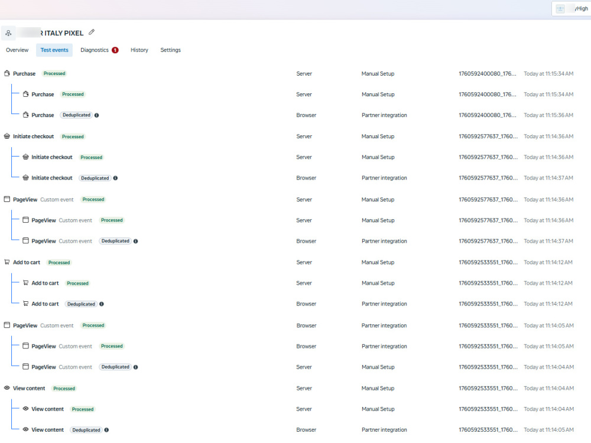Click the Initiate checkout Deduplicated badge
Screen dimensions: 591x443
[x=95, y=178]
